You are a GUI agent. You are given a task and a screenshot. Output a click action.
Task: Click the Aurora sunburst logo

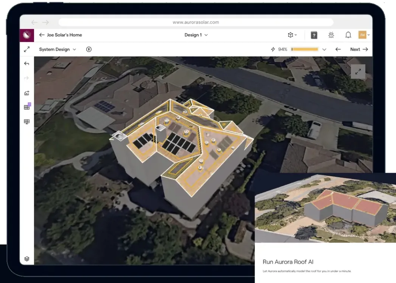point(26,35)
